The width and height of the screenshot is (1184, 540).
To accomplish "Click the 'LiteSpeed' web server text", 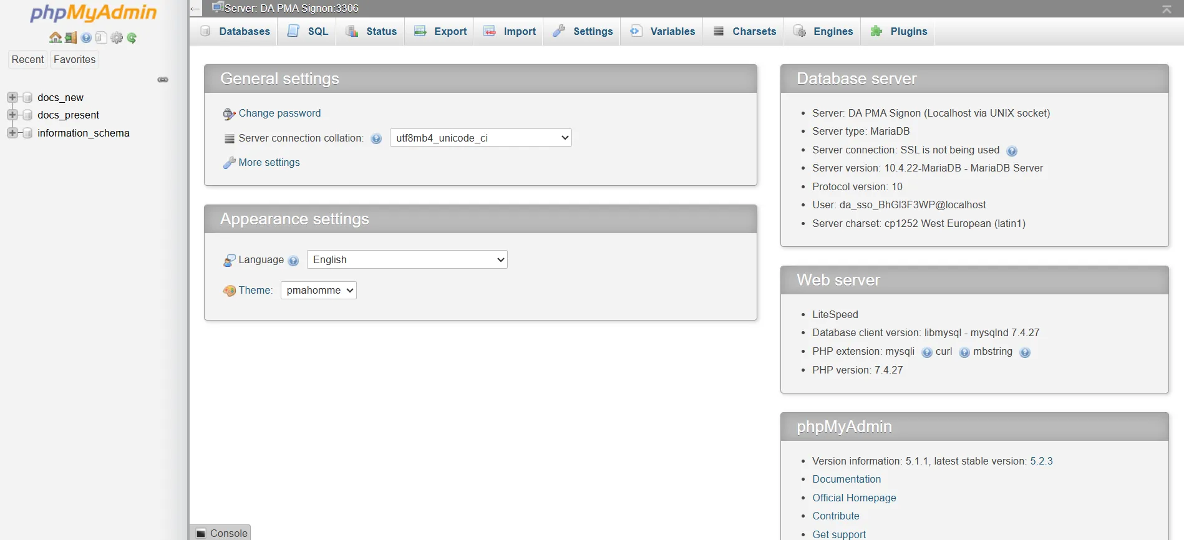I will [x=835, y=315].
